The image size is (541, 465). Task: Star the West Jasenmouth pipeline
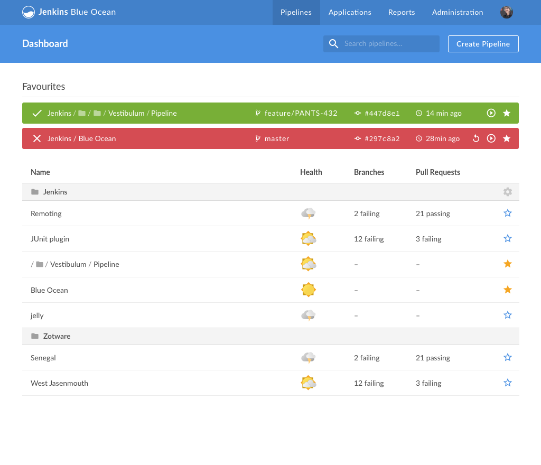(507, 383)
